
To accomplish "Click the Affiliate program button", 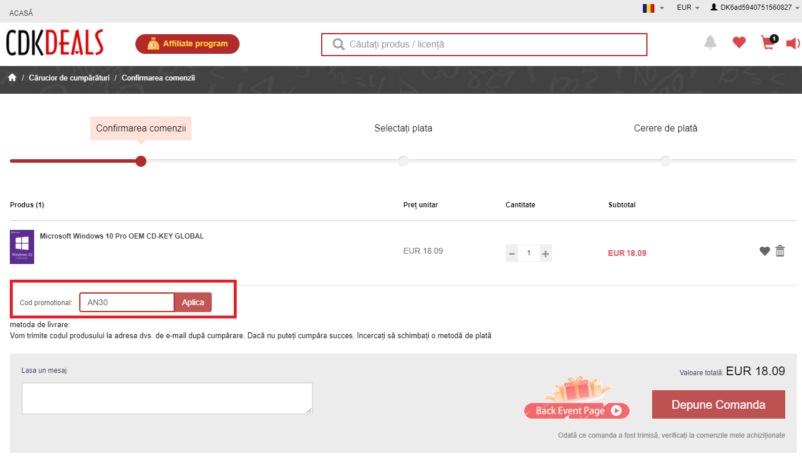I will [187, 44].
